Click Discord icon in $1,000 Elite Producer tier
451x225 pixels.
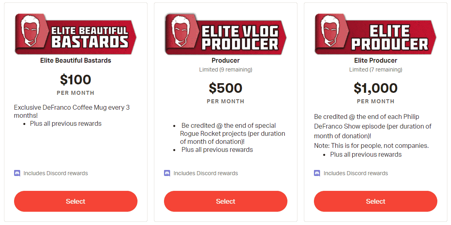click(317, 173)
